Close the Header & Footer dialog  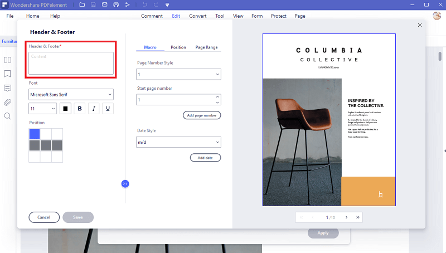420,25
